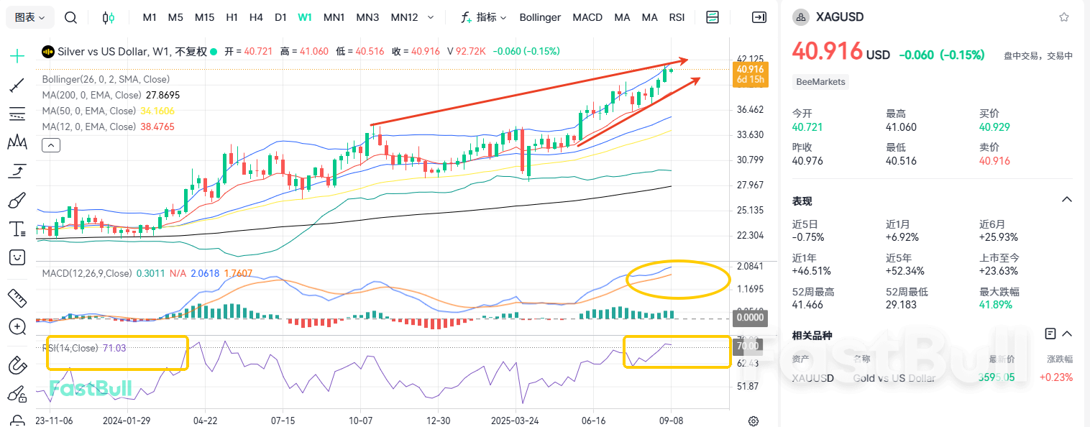Screen dimensions: 1090x427
Task: Collapse the 表现 performance section
Action: pos(1067,200)
